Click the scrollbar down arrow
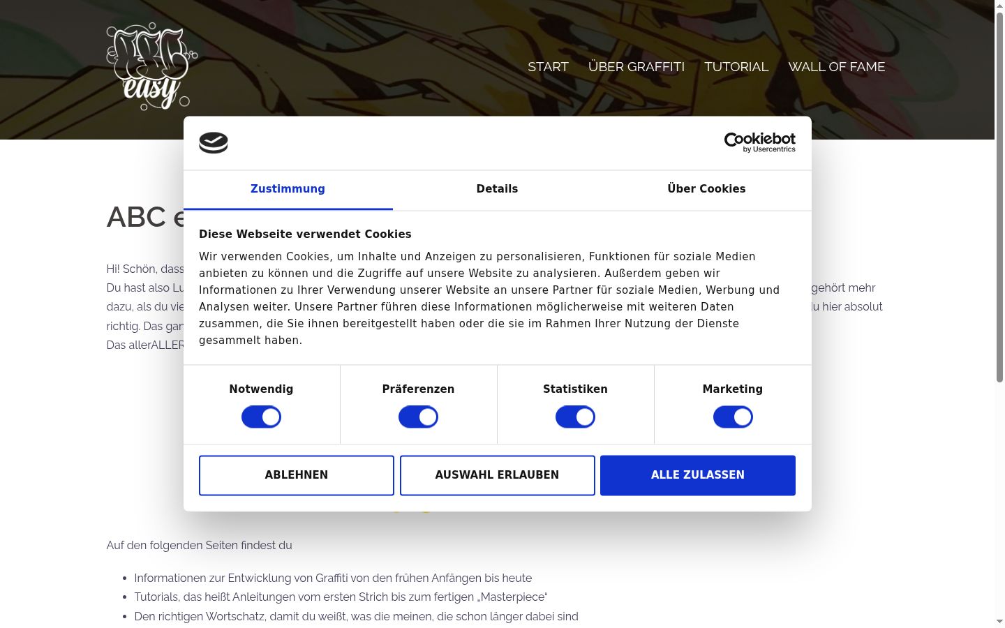 point(999,622)
